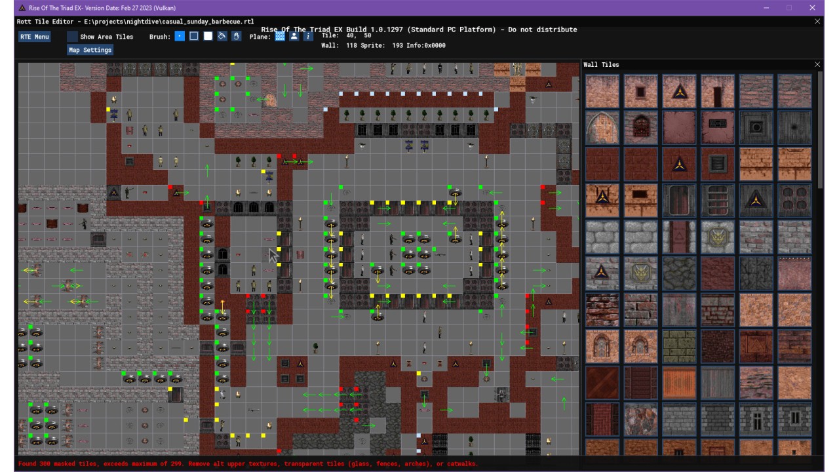The image size is (839, 472).
Task: Close the Wall Tiles panel
Action: [817, 64]
